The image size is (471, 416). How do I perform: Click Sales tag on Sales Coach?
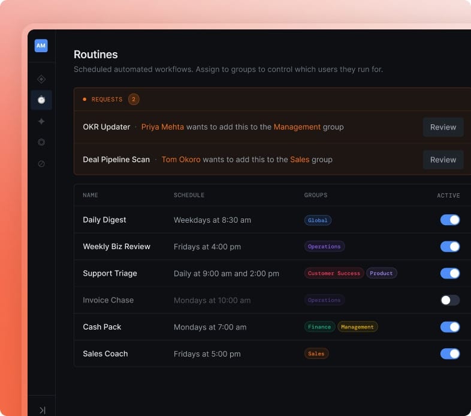[x=316, y=354]
